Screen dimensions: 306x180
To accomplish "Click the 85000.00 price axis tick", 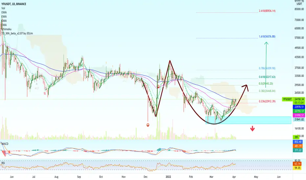I will 299,9.
